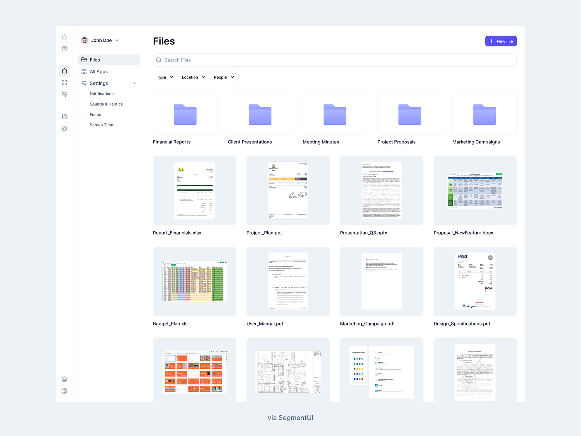
Task: Open Settings using the gear icon
Action: click(x=64, y=128)
